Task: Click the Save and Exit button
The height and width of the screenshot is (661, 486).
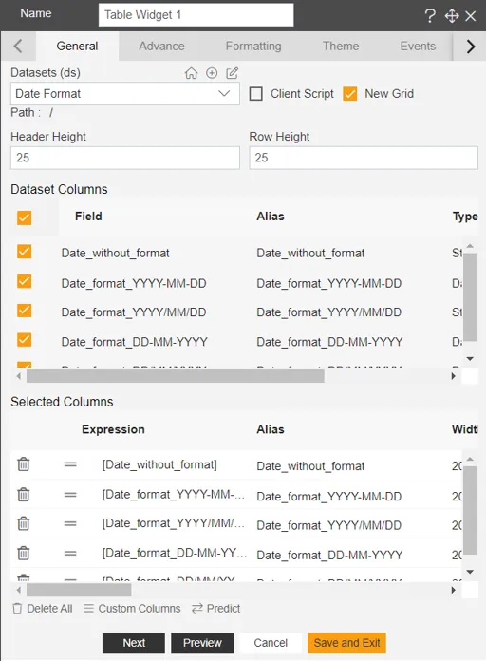Action: [346, 642]
